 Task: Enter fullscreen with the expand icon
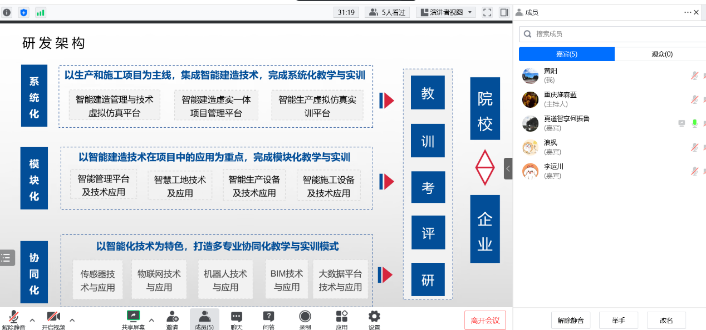pos(487,12)
